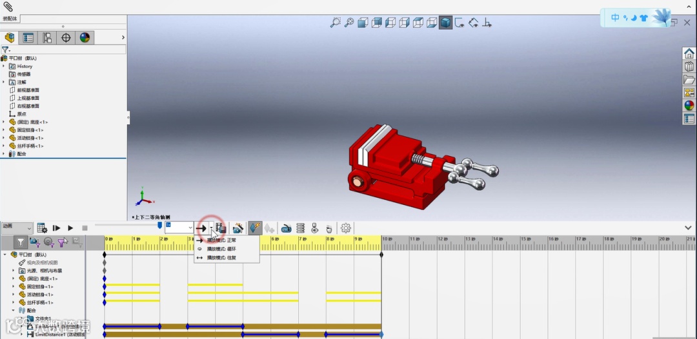
Task: Select the 右视基准面 plane
Action: [28, 106]
